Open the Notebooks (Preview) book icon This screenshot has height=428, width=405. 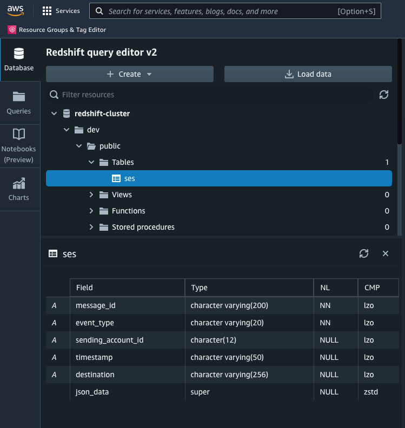click(x=19, y=135)
